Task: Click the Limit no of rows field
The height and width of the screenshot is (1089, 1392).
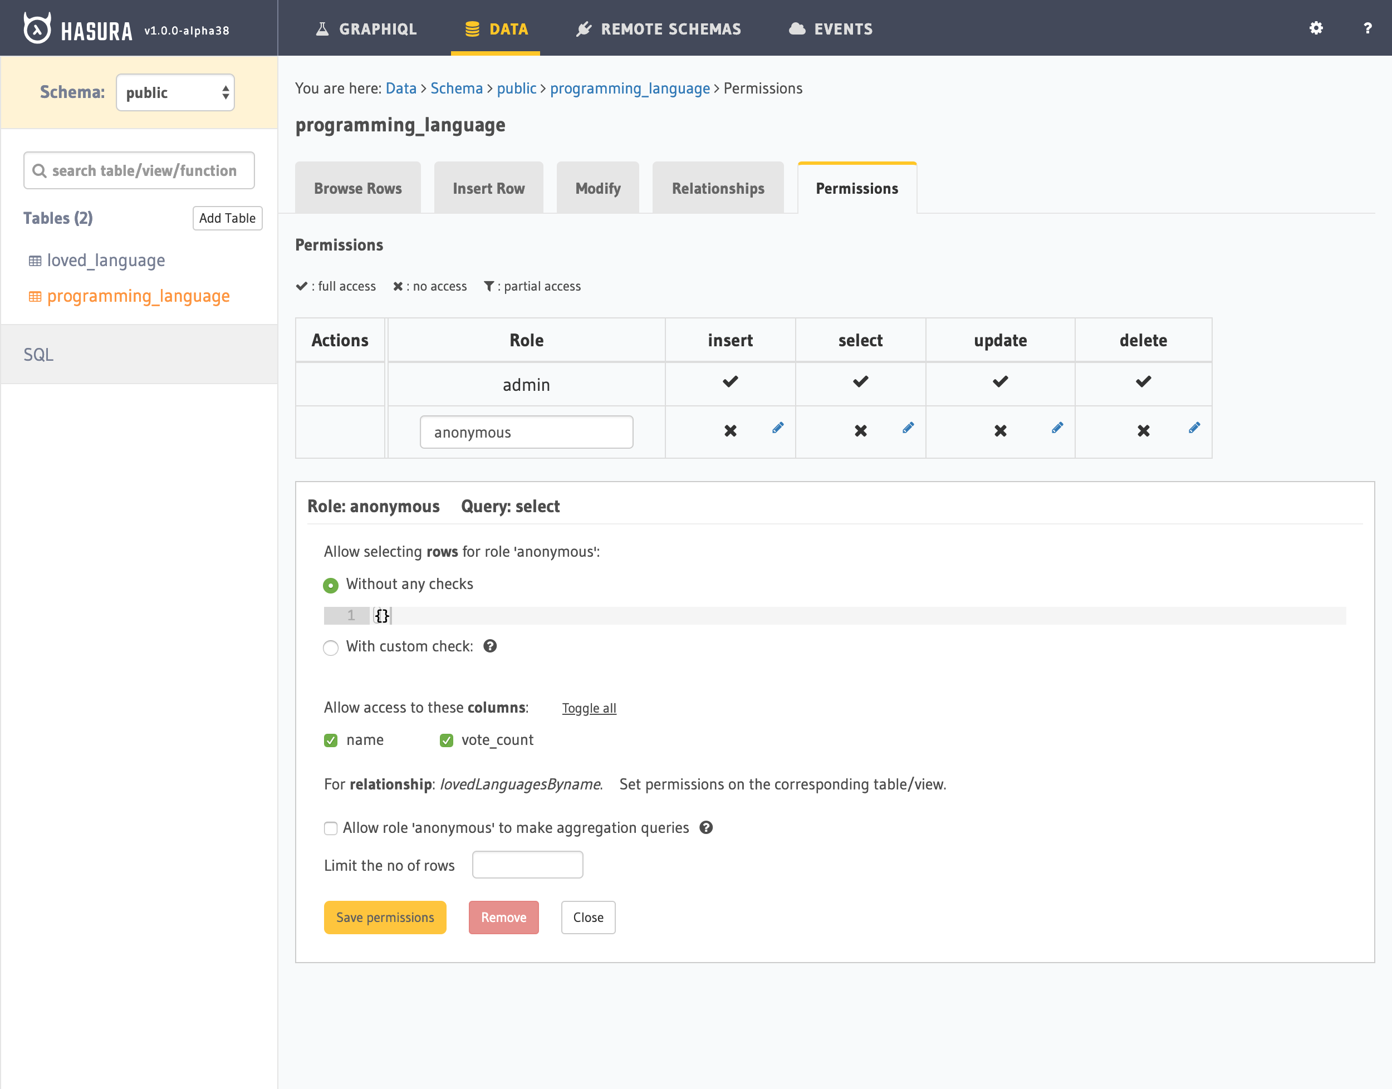Action: pyautogui.click(x=527, y=865)
